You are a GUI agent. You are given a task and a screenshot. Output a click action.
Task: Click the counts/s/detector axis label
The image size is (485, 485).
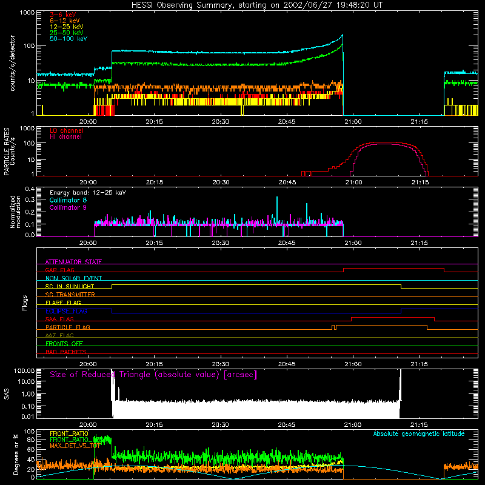(x=12, y=63)
